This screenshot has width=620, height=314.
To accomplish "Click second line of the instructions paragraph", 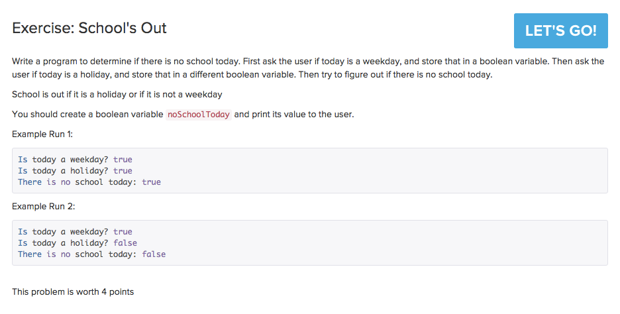I will click(x=252, y=75).
